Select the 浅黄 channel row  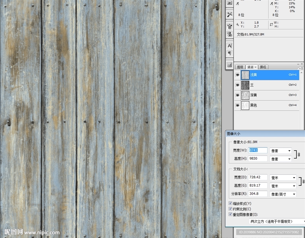tap(267, 75)
